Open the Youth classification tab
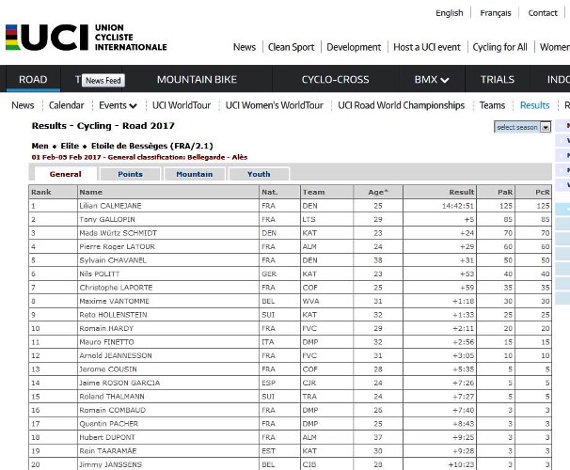 point(258,174)
